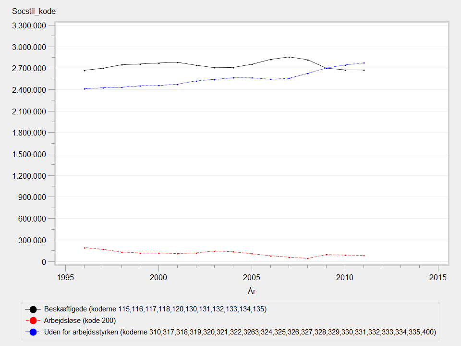The height and width of the screenshot is (346, 461).
Task: Click the black Beskæftigede legend marker
Action: (x=33, y=309)
